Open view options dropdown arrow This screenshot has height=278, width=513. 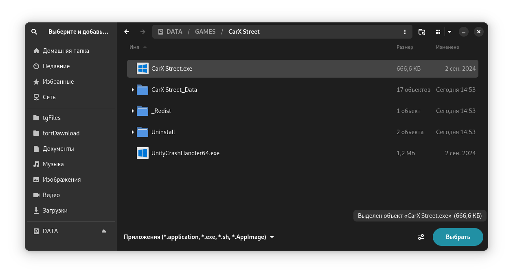tap(449, 32)
